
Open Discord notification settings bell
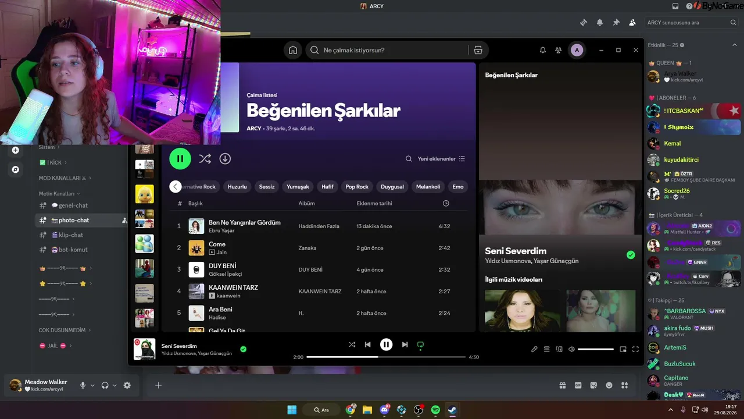coord(600,22)
